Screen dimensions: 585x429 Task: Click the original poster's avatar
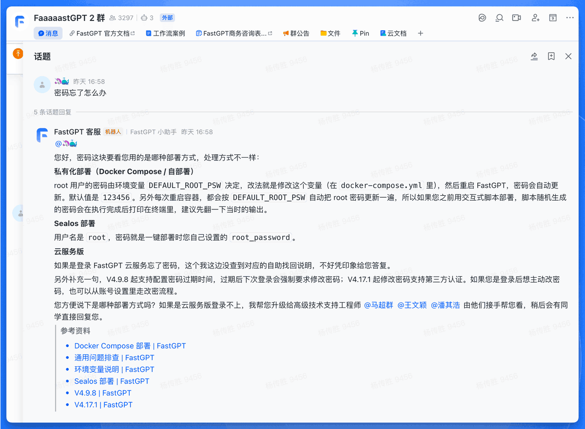42,84
